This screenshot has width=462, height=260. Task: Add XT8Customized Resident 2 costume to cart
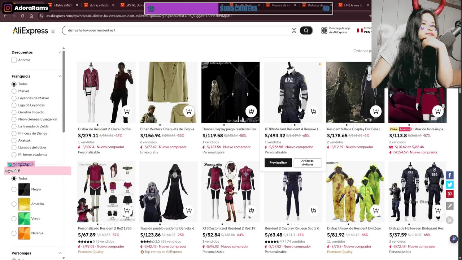click(251, 211)
